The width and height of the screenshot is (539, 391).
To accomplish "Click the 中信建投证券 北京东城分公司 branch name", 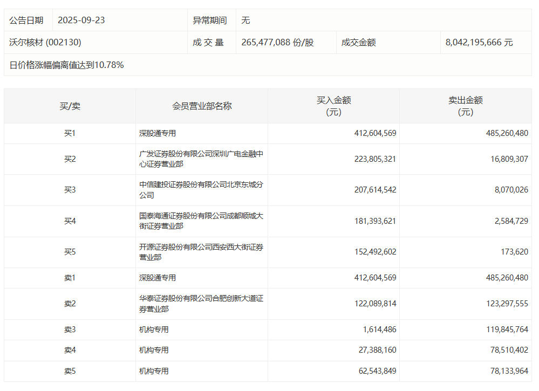I will 201,190.
